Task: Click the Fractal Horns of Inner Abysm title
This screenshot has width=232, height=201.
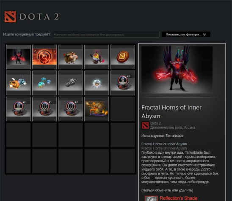Action: [x=171, y=112]
